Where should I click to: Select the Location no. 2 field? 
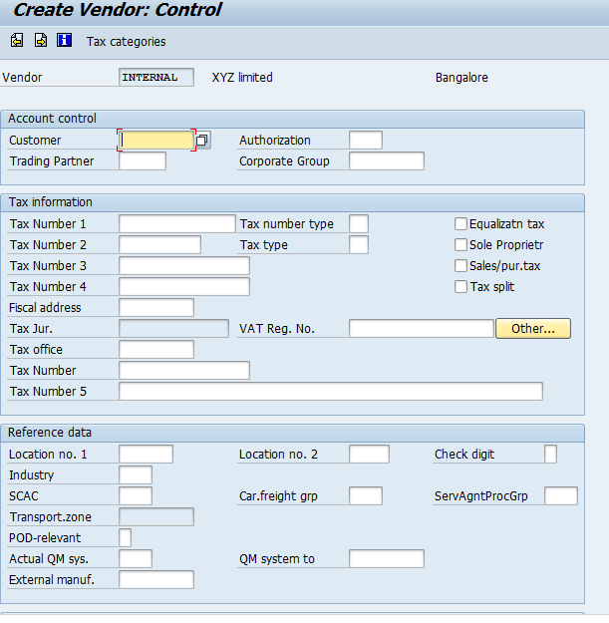click(370, 455)
